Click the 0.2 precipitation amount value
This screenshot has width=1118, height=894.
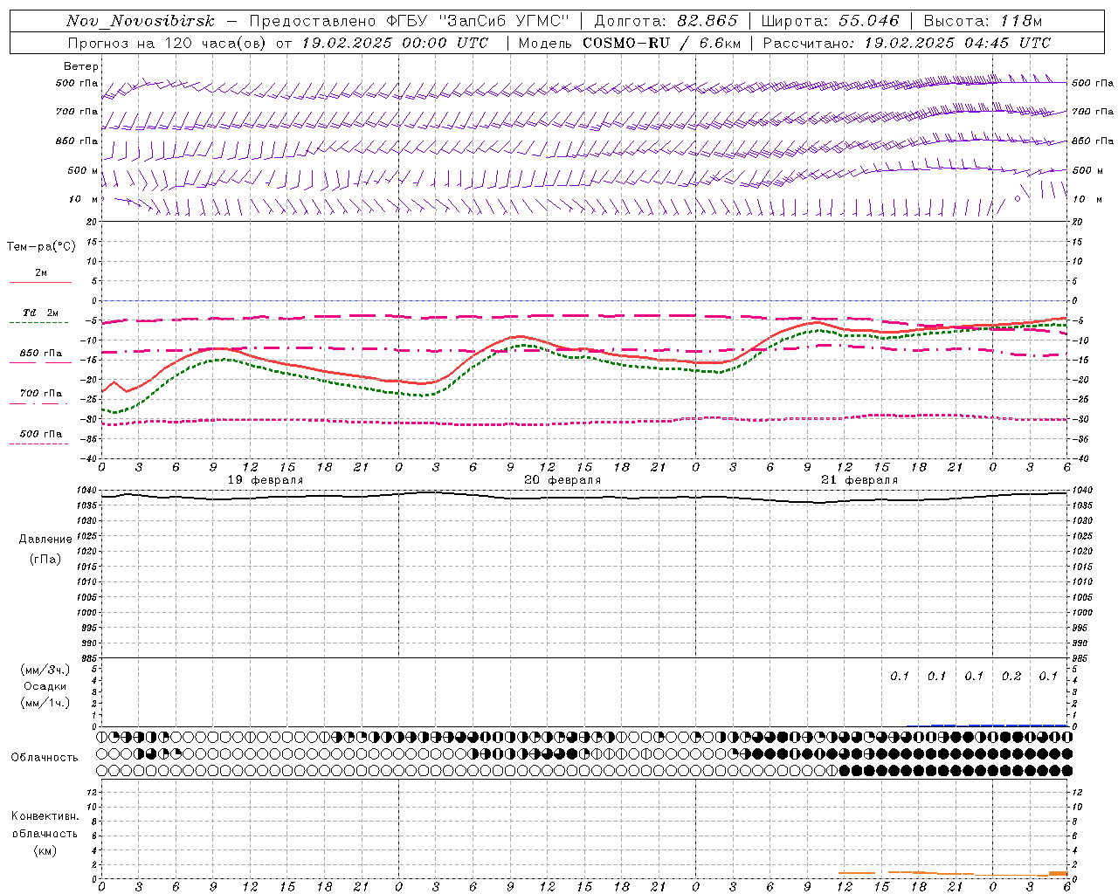point(1011,677)
